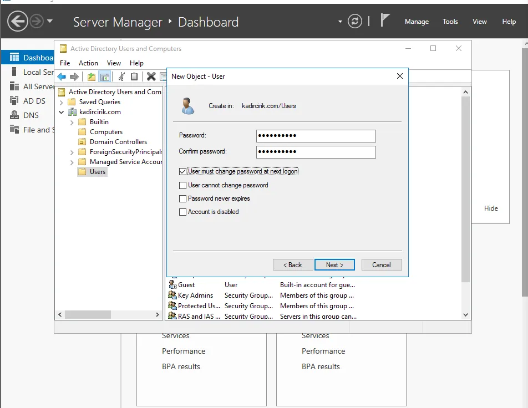
Task: Expand the Saved Queries node
Action: click(x=61, y=102)
